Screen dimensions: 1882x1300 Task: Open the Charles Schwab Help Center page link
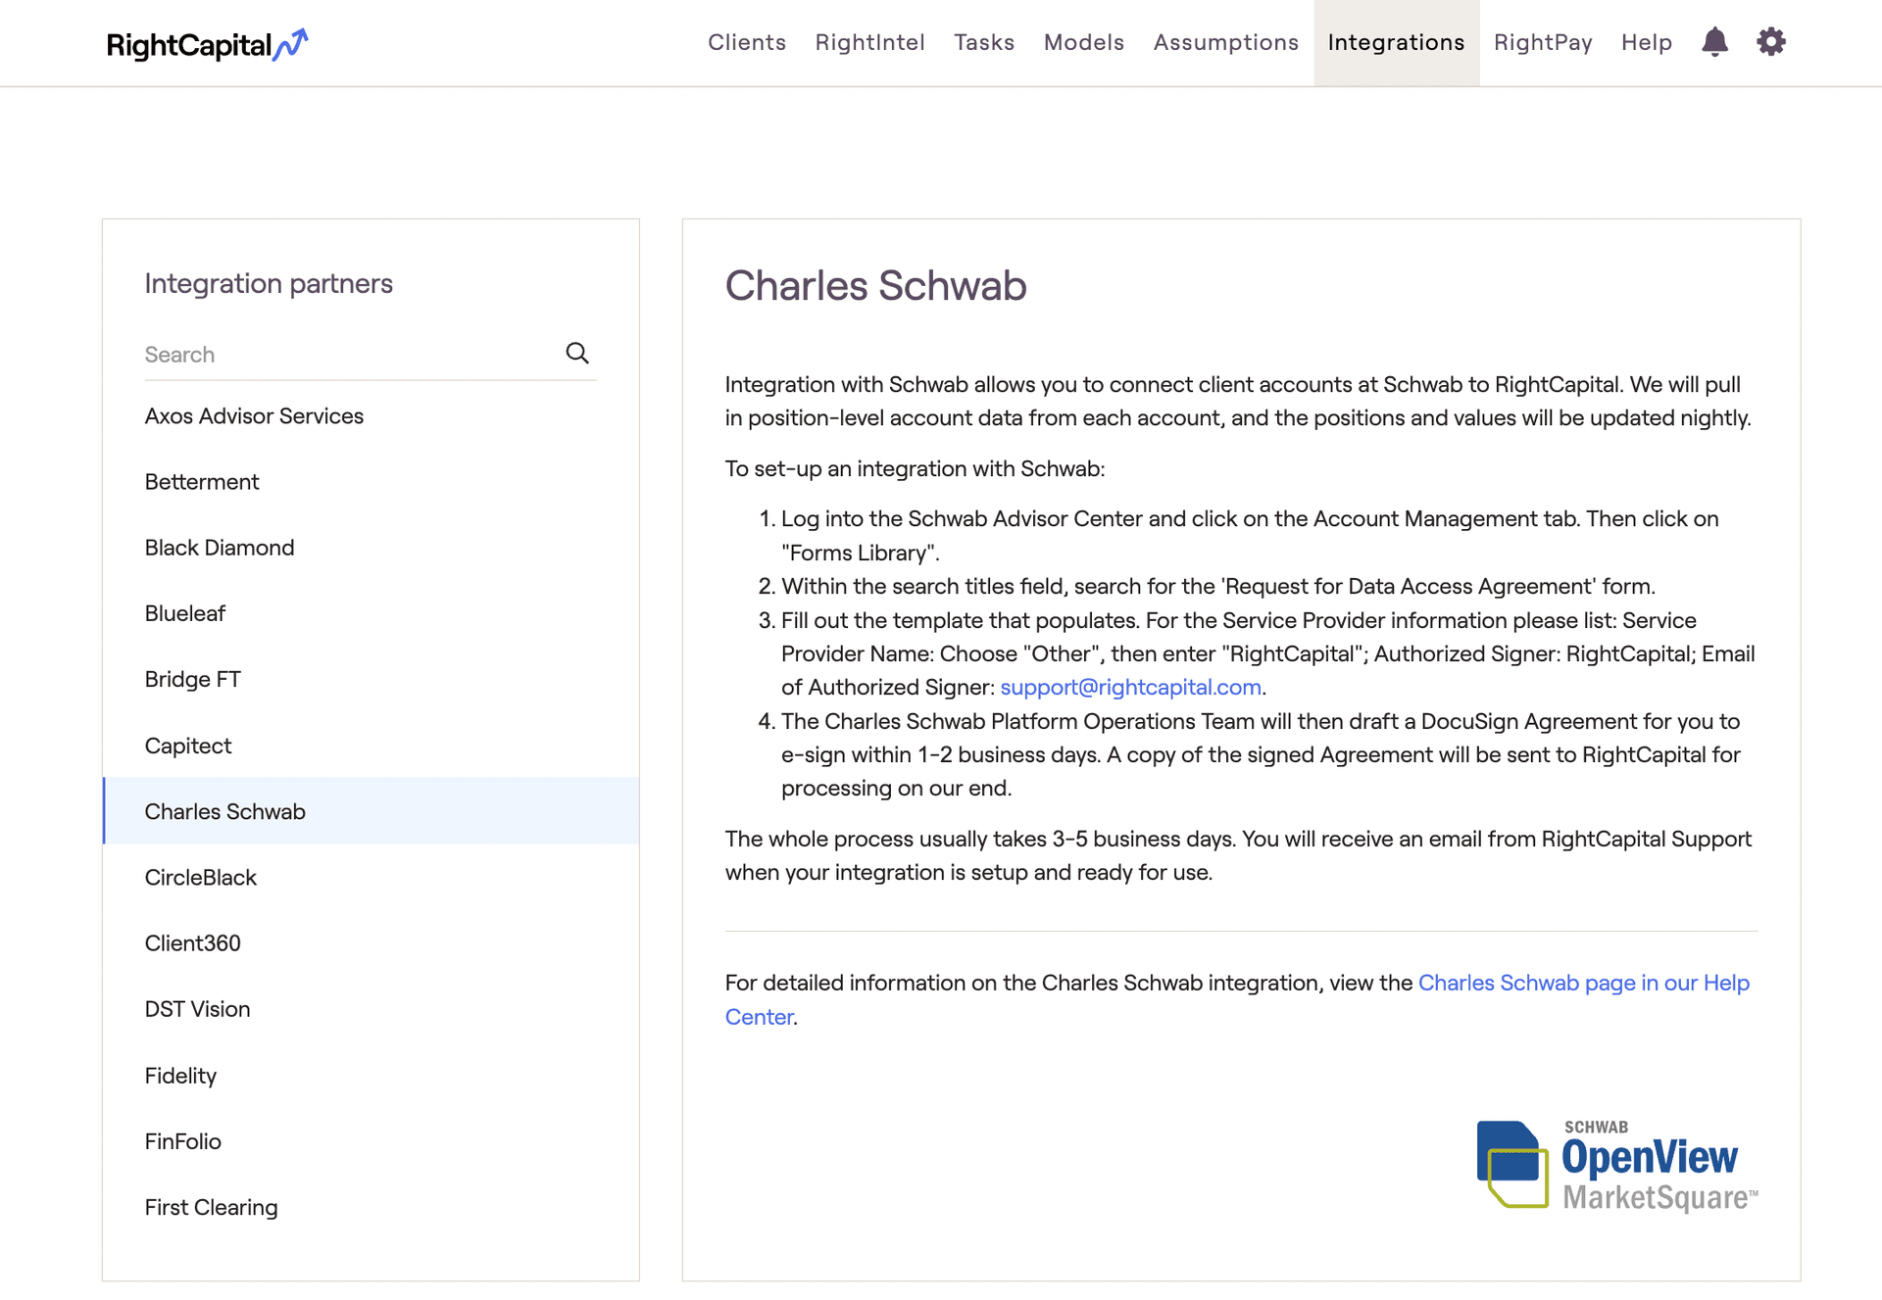[1583, 984]
